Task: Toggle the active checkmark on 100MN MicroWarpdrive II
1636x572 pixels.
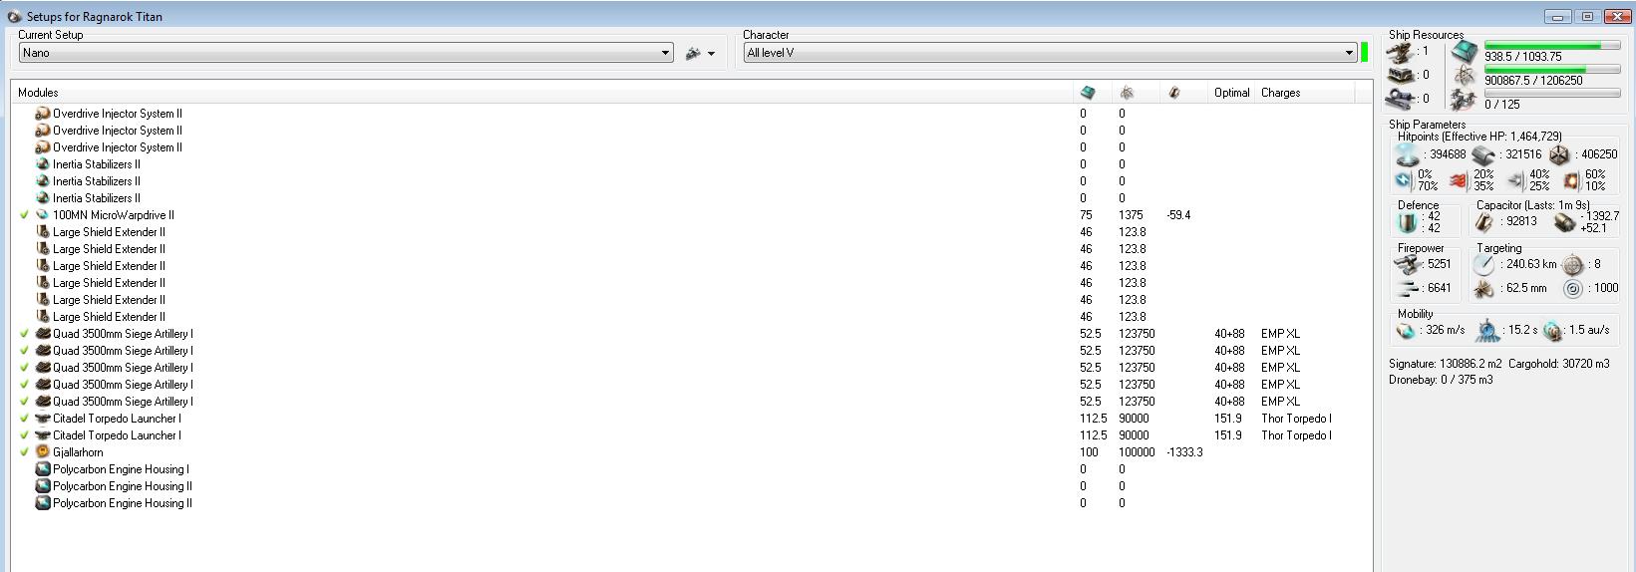Action: click(25, 215)
